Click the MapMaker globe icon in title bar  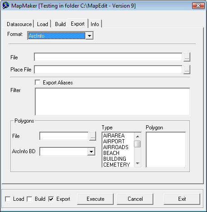[5, 6]
